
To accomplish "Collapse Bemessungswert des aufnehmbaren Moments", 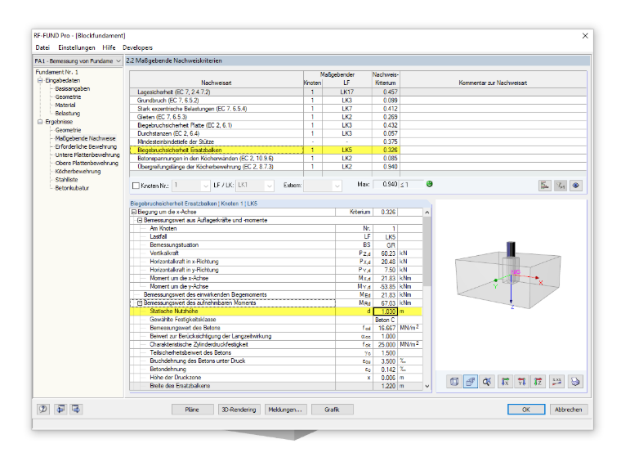I will click(140, 303).
